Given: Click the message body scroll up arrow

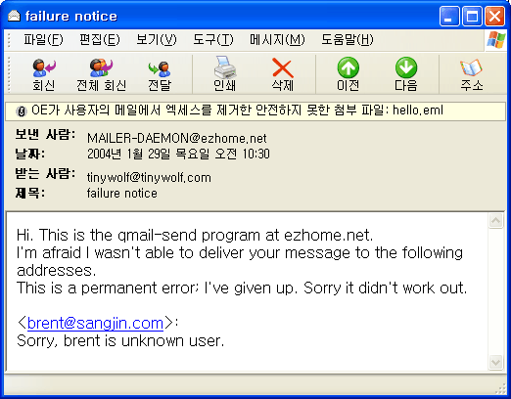Looking at the screenshot, I should pos(495,221).
